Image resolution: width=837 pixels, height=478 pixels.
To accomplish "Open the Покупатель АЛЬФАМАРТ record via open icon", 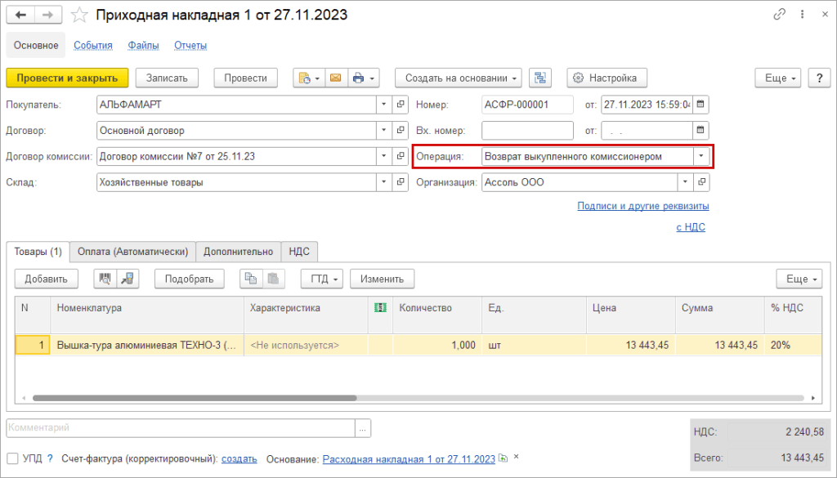I will [x=401, y=105].
